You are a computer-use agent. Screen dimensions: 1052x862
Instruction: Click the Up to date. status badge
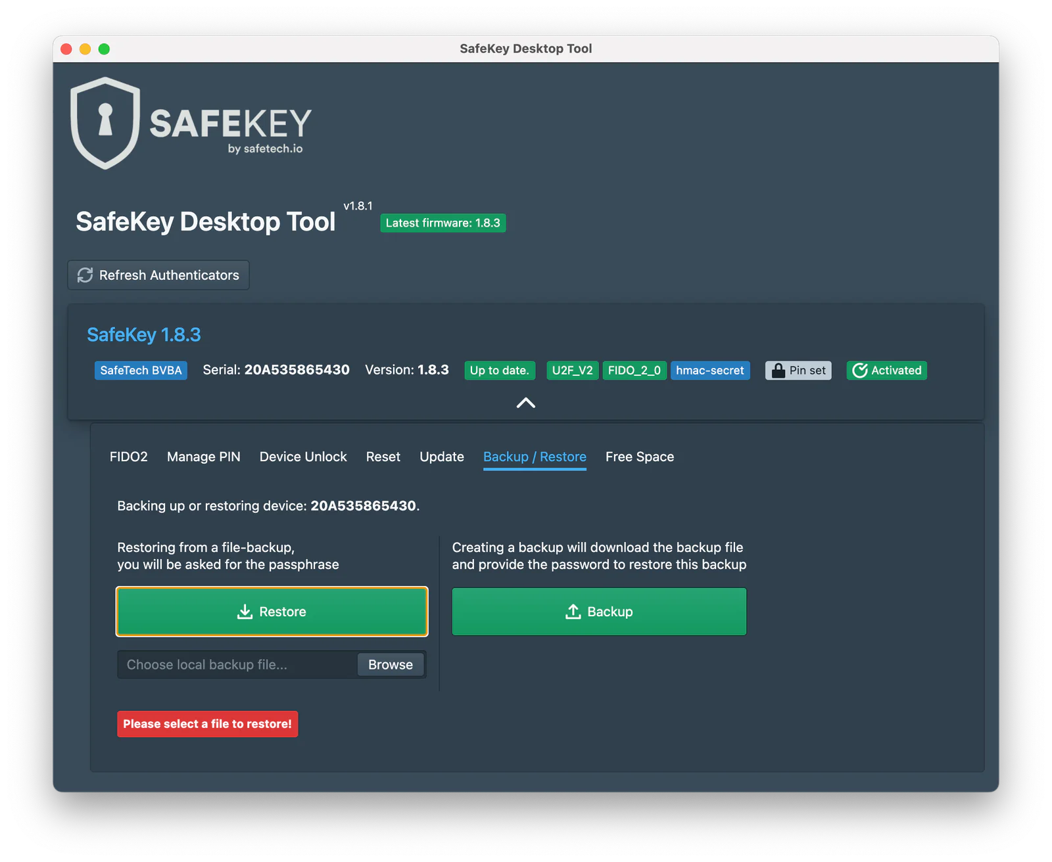[500, 371]
